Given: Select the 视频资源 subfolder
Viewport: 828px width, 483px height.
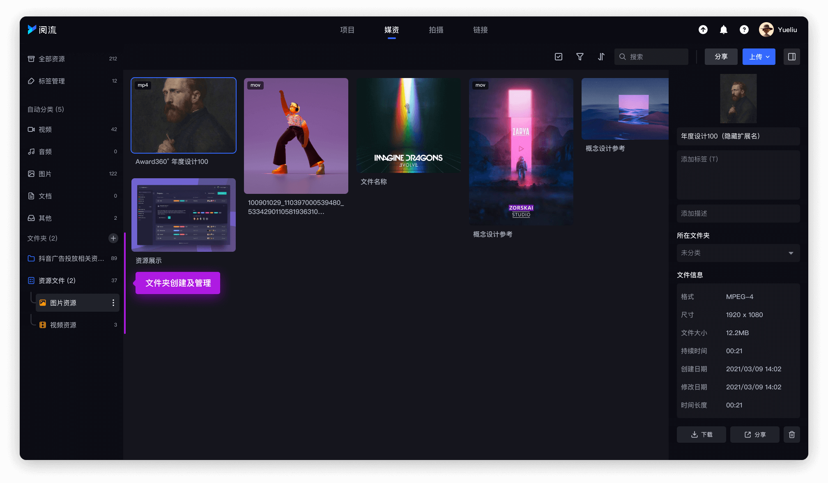Looking at the screenshot, I should click(78, 325).
